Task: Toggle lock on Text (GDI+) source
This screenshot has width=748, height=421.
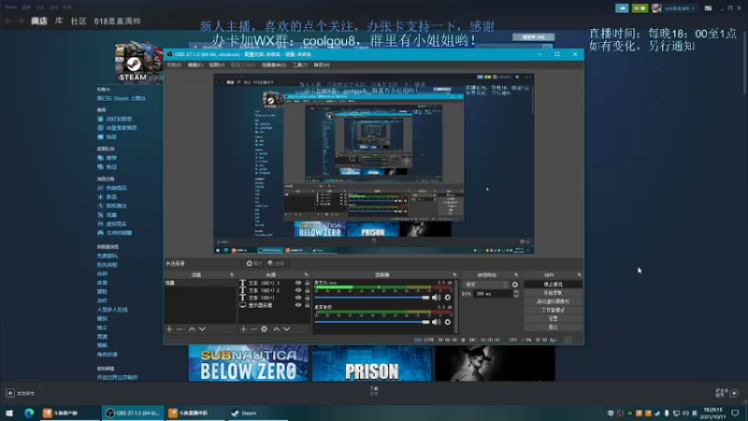Action: pyautogui.click(x=308, y=298)
